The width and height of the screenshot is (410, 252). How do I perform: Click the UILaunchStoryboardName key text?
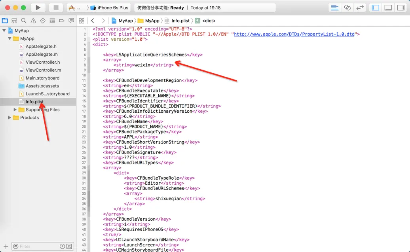pos(145,239)
